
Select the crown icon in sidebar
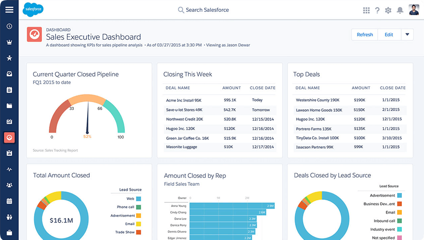[9, 42]
